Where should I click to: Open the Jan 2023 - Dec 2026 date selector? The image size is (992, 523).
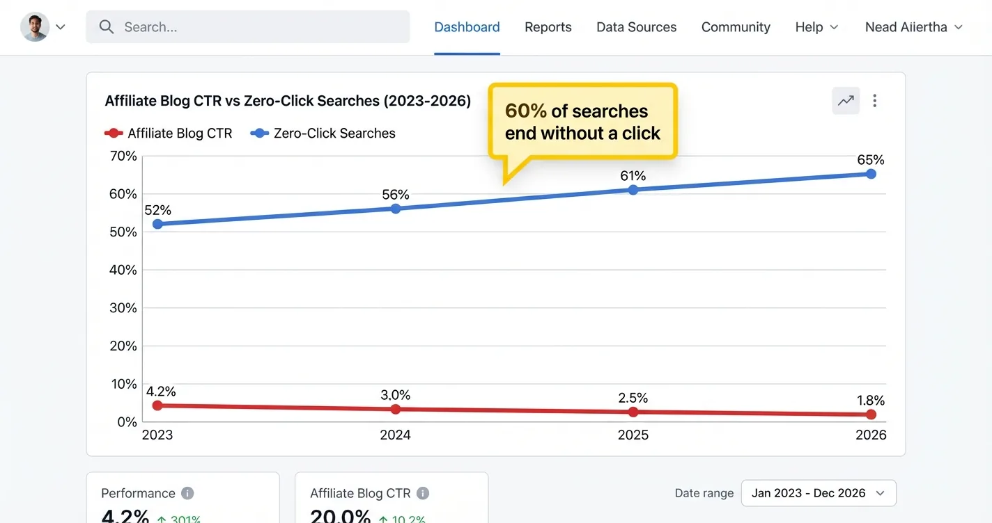coord(818,492)
